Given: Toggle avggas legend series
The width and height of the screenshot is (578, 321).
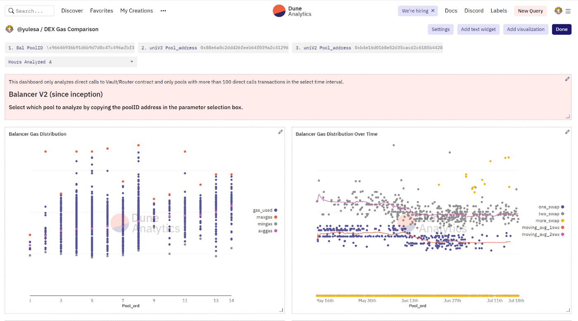Looking at the screenshot, I should coord(268,231).
